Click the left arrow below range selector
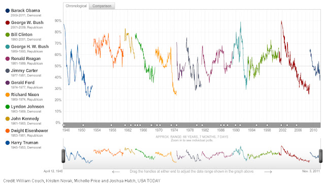 (x=116, y=172)
